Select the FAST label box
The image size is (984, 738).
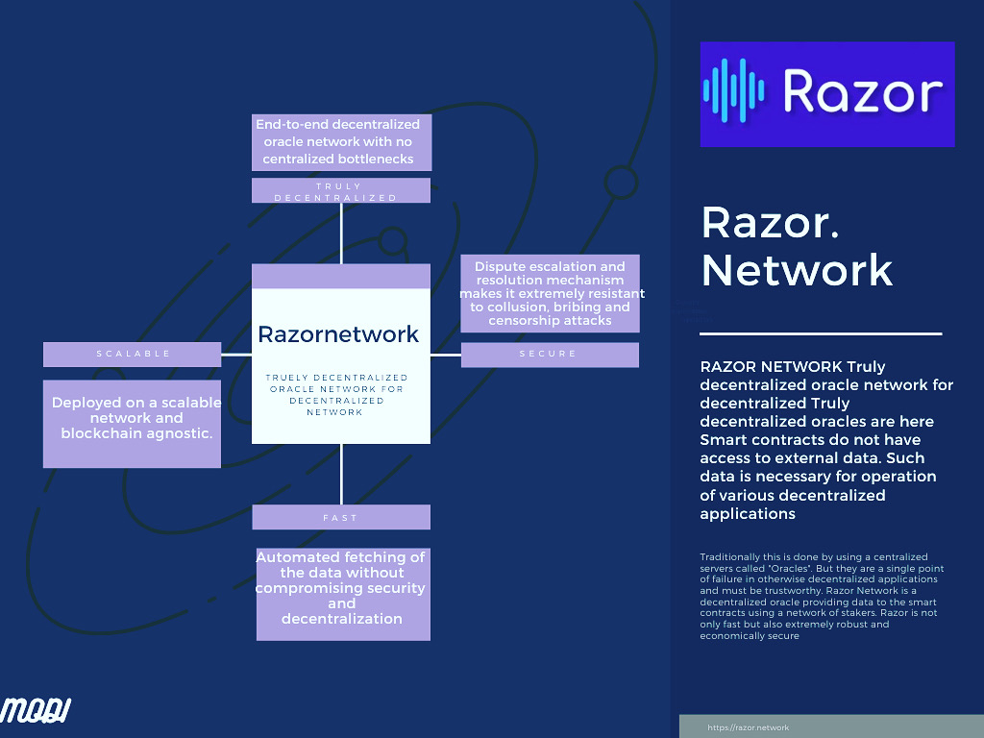pos(341,517)
